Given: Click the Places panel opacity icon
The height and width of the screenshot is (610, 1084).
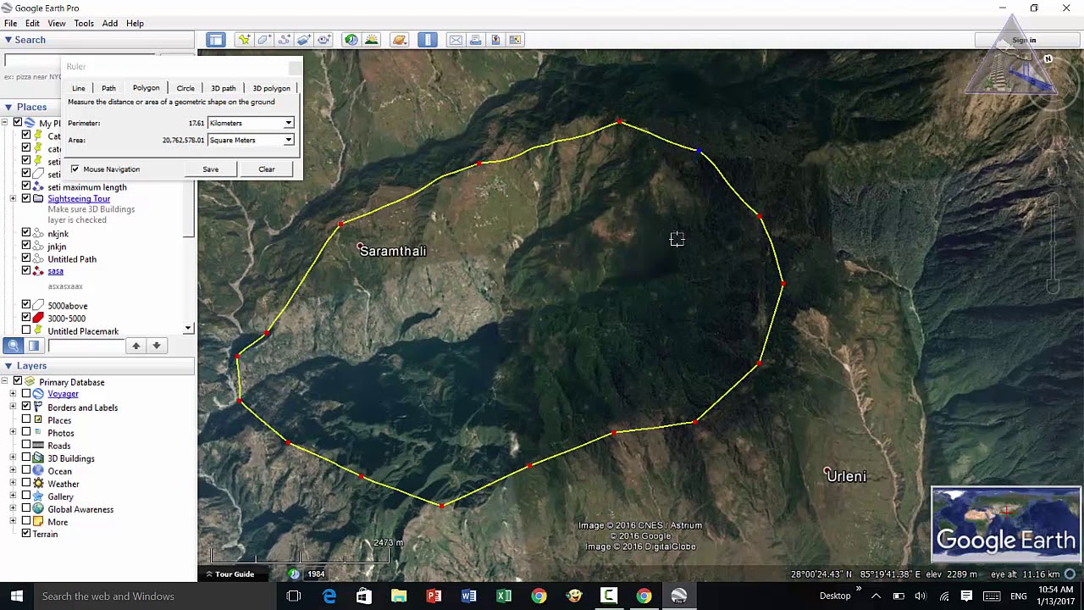Looking at the screenshot, I should point(34,346).
